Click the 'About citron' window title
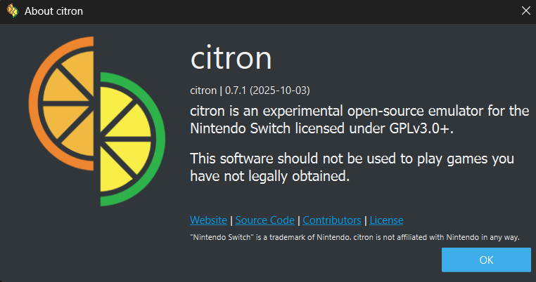 pyautogui.click(x=53, y=11)
